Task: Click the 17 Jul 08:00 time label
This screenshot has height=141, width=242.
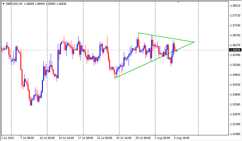Action: click(x=85, y=138)
